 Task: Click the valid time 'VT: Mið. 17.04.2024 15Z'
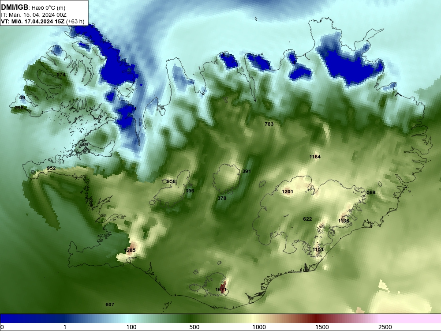click(x=33, y=21)
